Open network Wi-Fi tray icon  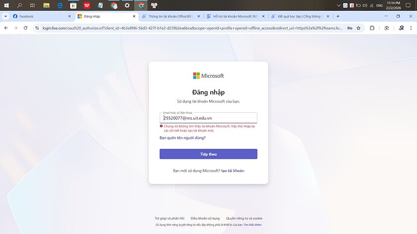click(372, 5)
